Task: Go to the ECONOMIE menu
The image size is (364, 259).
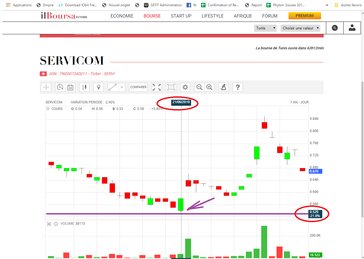Action: [x=122, y=16]
